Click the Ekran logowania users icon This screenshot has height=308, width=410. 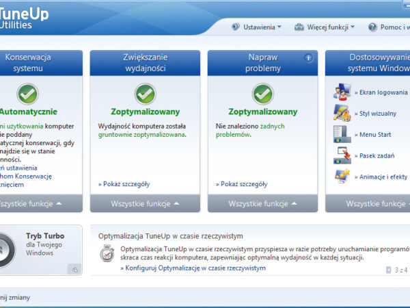pyautogui.click(x=342, y=92)
